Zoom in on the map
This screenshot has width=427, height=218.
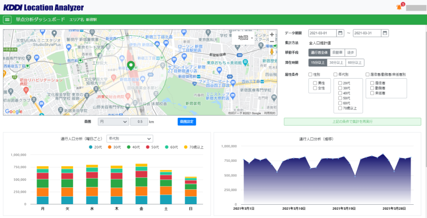coord(272,35)
